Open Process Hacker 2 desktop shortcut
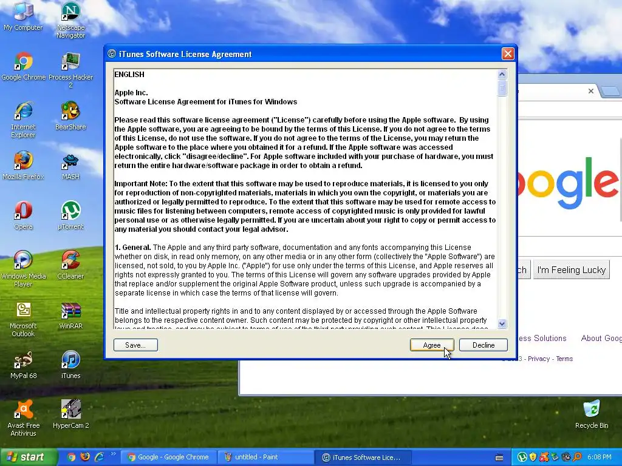This screenshot has width=622, height=466. [x=70, y=70]
